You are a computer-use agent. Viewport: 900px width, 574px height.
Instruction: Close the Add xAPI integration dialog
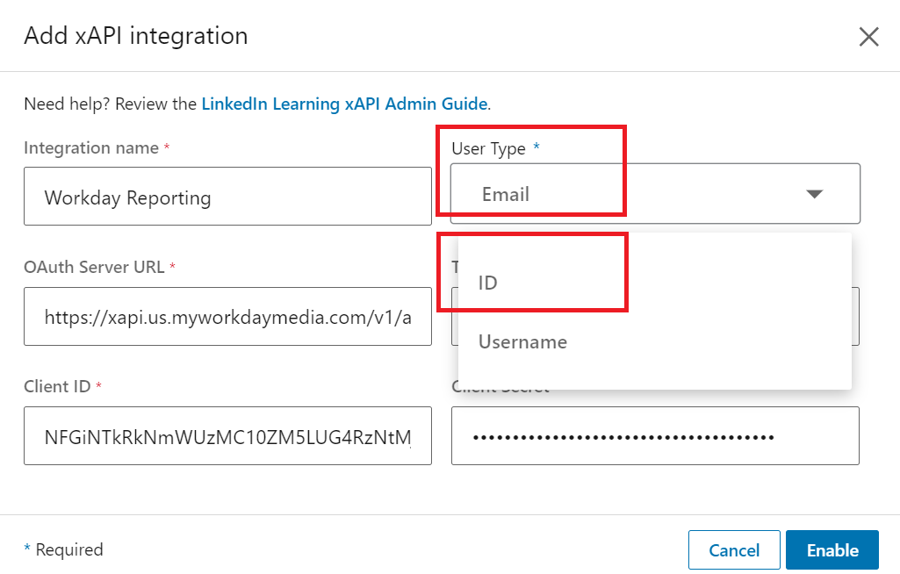tap(868, 37)
